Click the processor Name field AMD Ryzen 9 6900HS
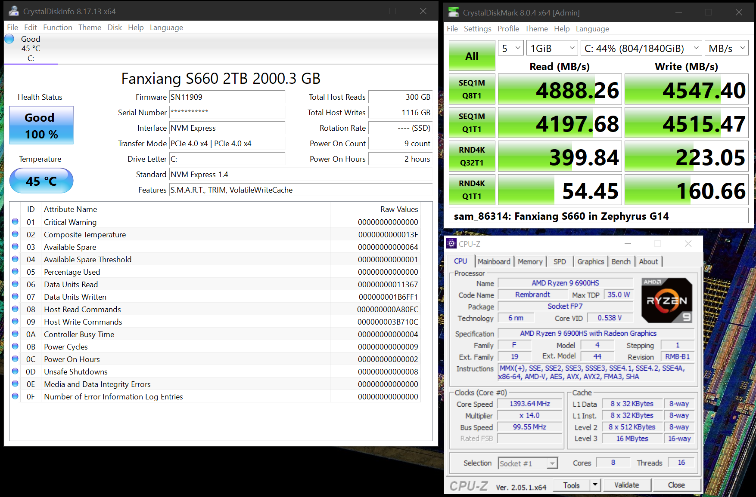This screenshot has width=756, height=497. click(x=565, y=283)
